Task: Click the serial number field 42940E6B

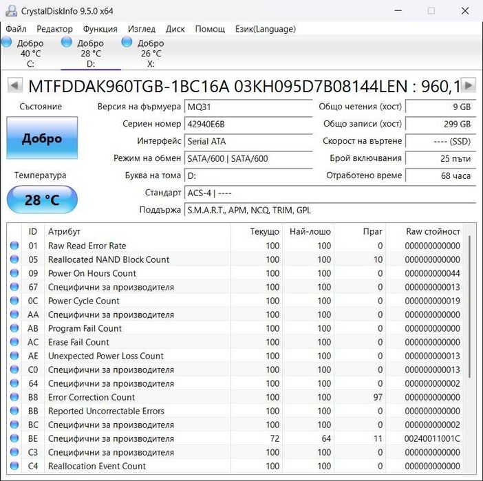Action: pyautogui.click(x=248, y=124)
